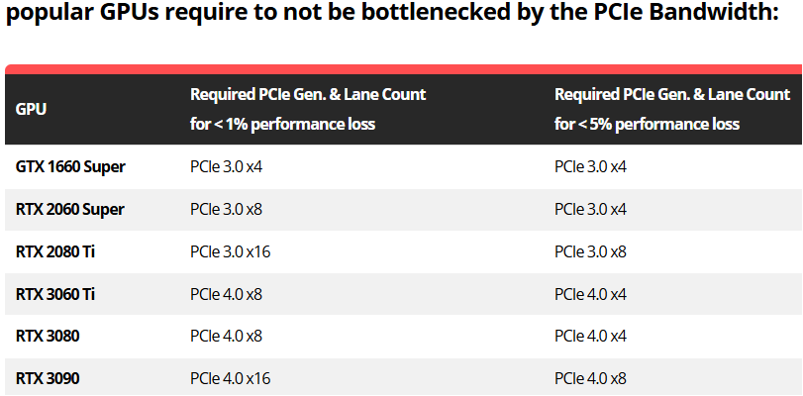Click GTX 1660 Super's <5% loss cell
The width and height of the screenshot is (803, 396).
click(590, 166)
